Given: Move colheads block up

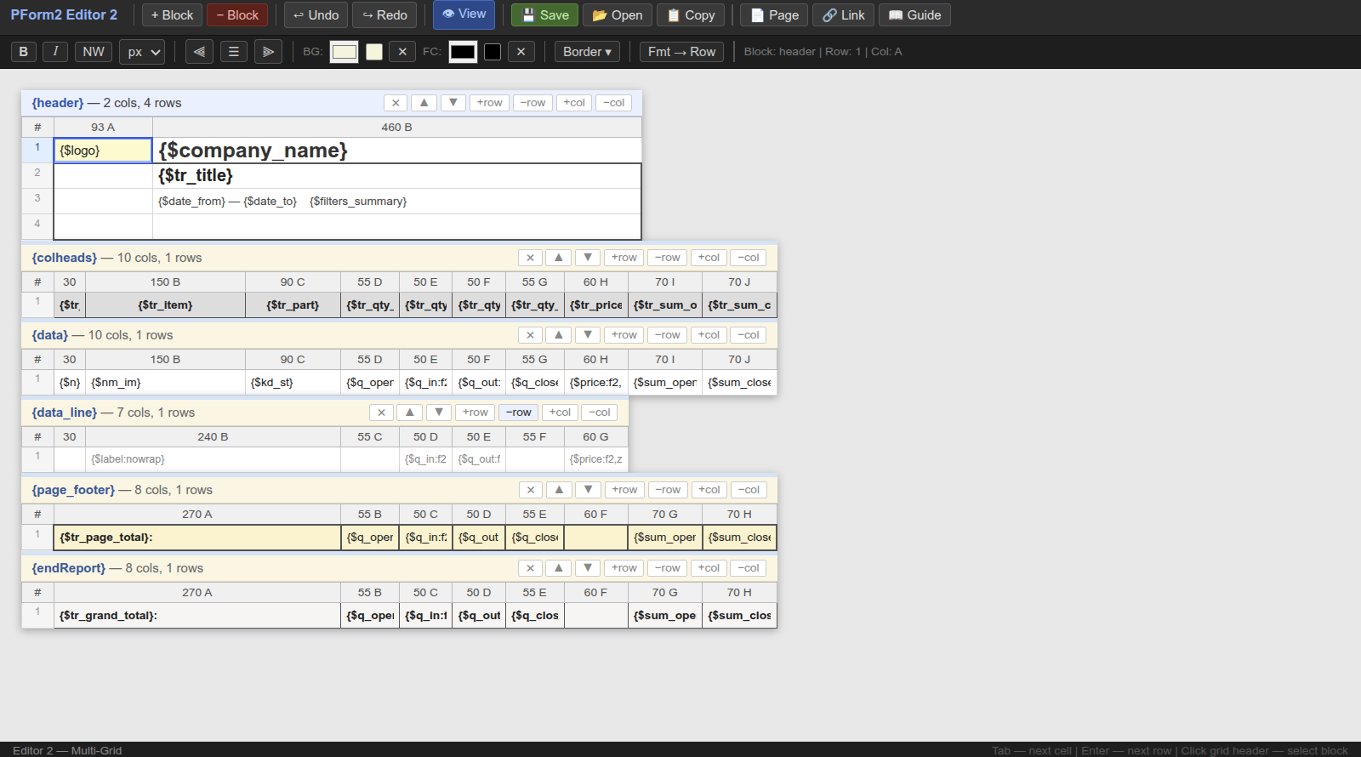Looking at the screenshot, I should pos(559,258).
